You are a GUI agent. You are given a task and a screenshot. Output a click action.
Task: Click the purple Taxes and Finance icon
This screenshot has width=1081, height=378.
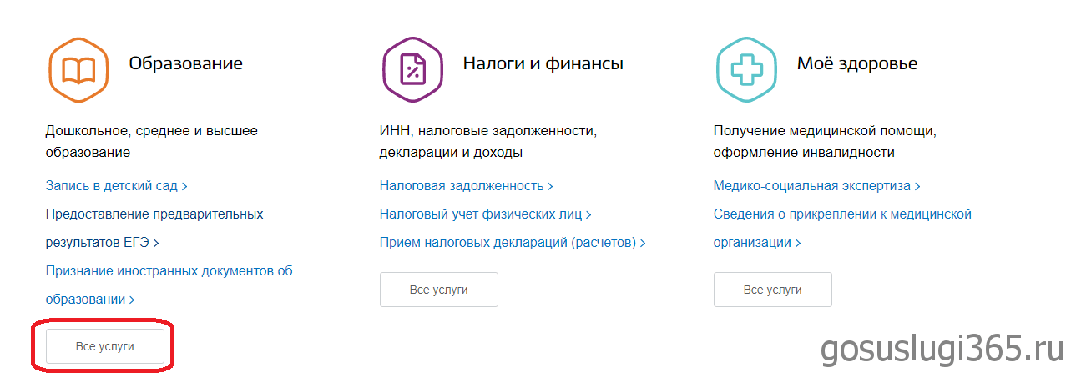coord(412,71)
